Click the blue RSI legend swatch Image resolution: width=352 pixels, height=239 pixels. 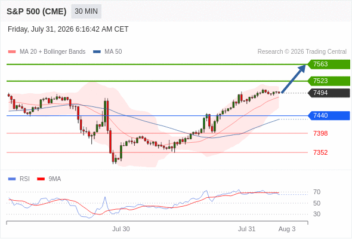pyautogui.click(x=12, y=179)
